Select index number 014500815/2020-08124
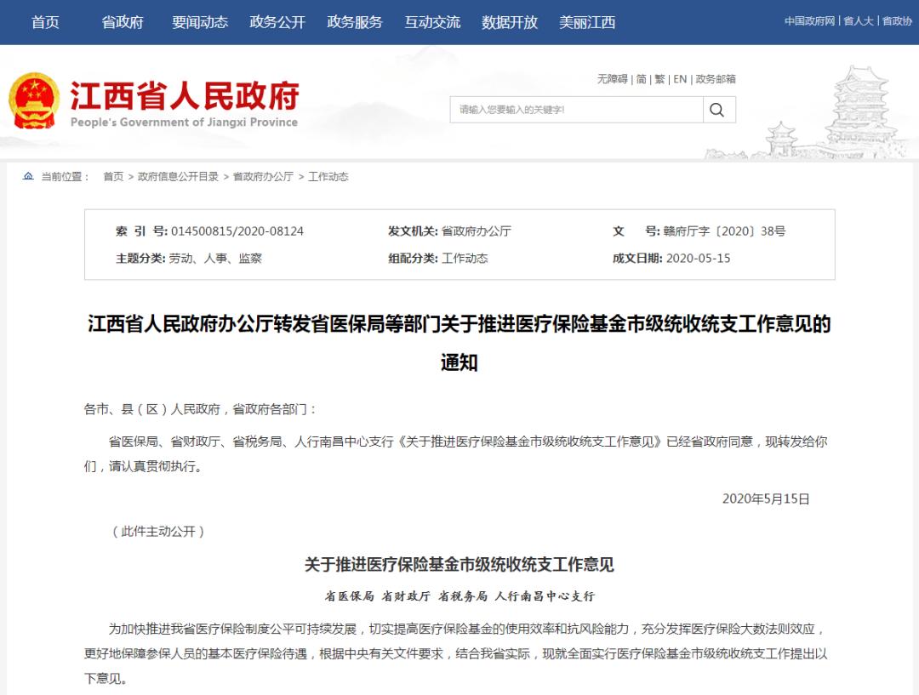This screenshot has height=695, width=919. (237, 231)
